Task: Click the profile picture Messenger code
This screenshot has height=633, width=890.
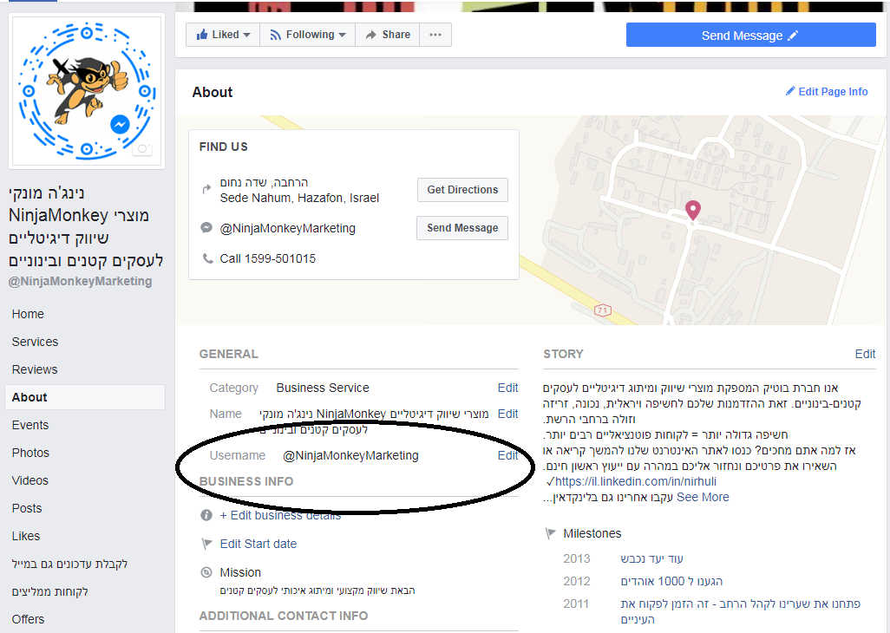Action: [x=87, y=91]
